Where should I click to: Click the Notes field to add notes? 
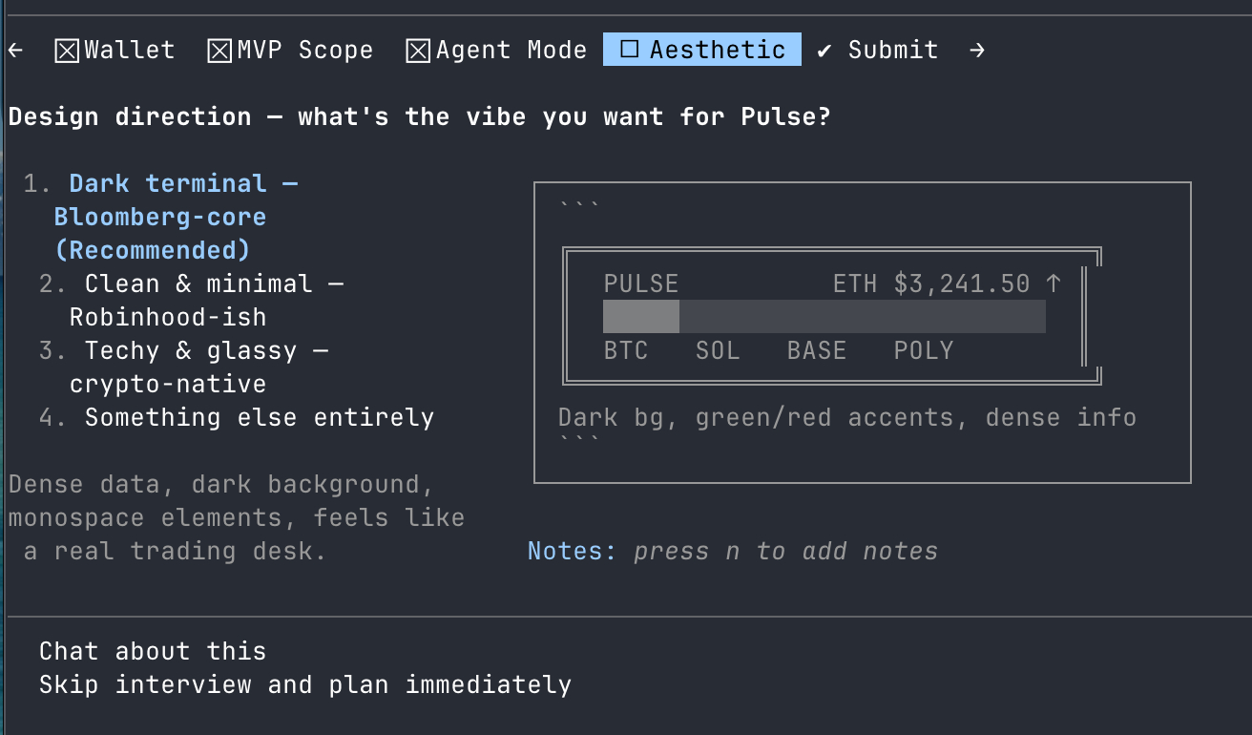(784, 551)
